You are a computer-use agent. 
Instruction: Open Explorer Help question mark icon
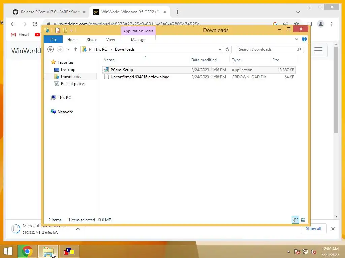pos(304,39)
